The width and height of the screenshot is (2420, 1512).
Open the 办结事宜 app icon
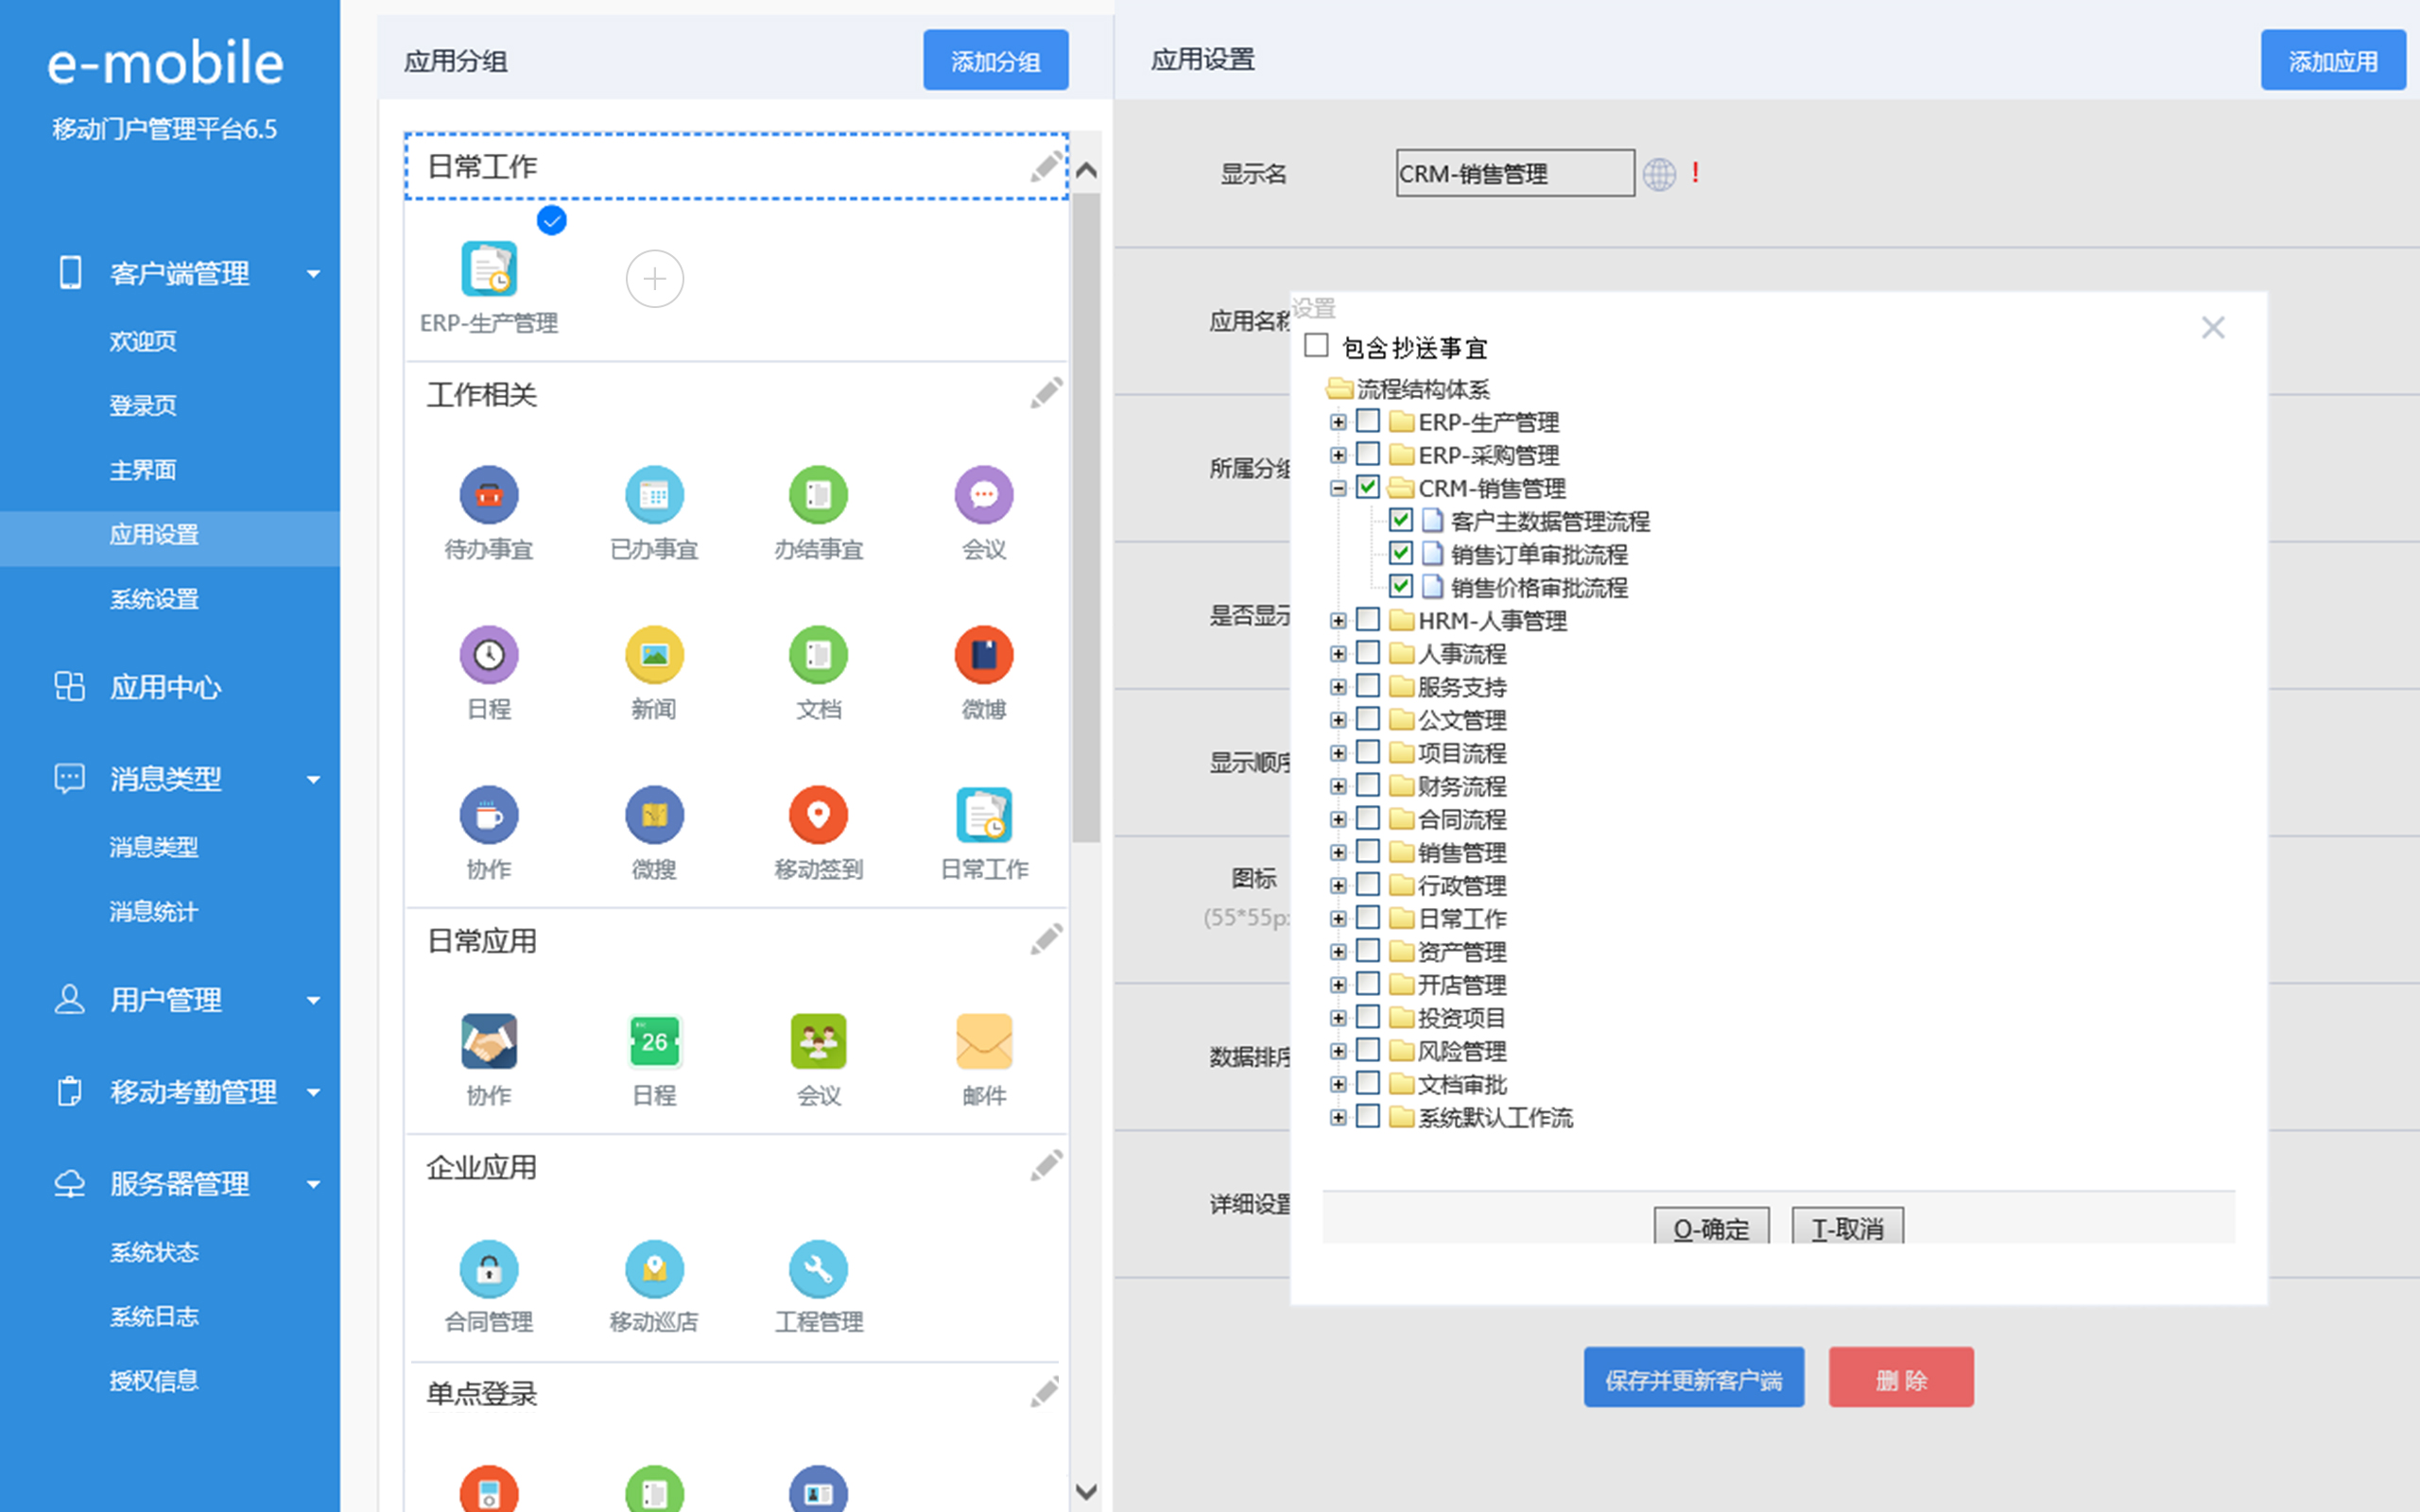pos(819,495)
